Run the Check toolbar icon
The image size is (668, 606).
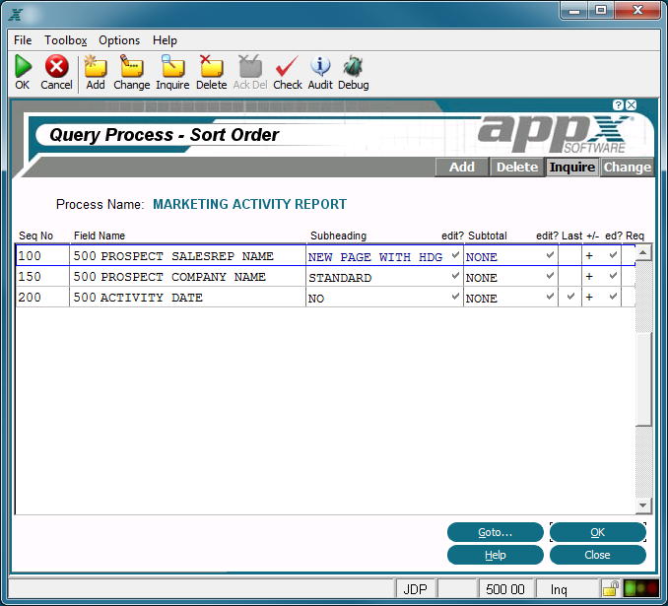(x=288, y=66)
